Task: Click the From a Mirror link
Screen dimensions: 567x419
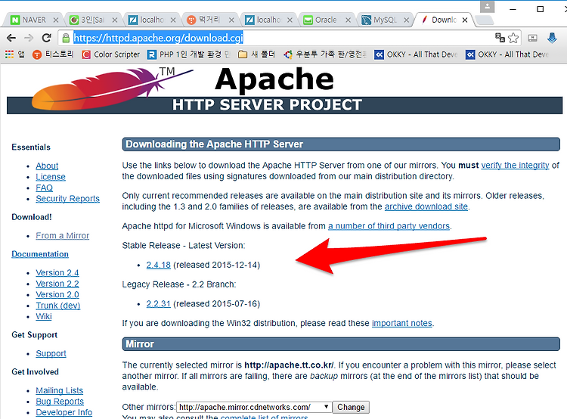Action: click(x=63, y=235)
